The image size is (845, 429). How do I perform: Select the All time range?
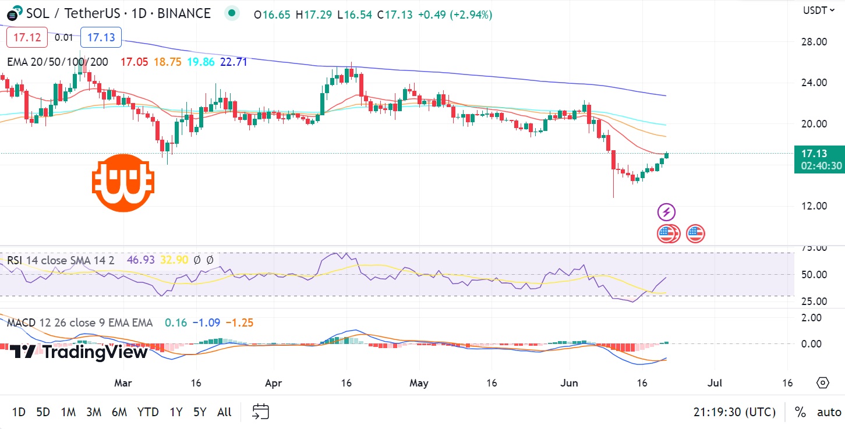[x=224, y=412]
